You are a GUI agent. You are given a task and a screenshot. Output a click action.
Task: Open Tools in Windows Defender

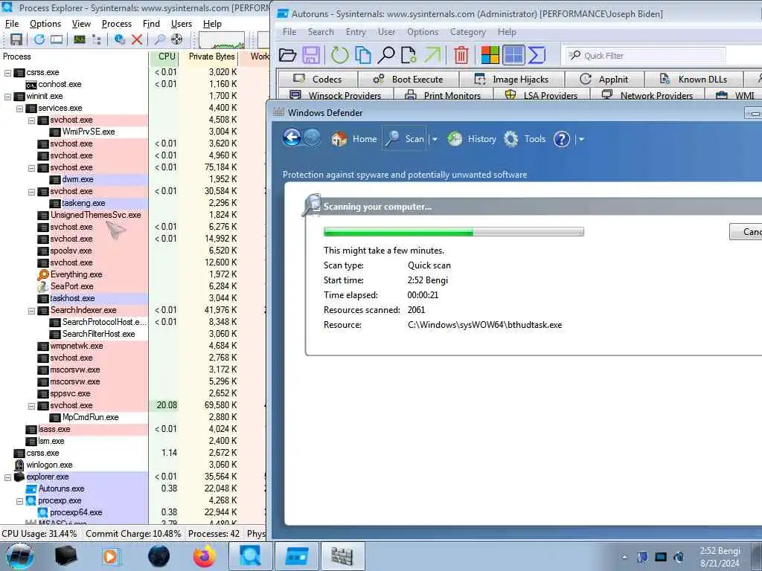pos(525,139)
